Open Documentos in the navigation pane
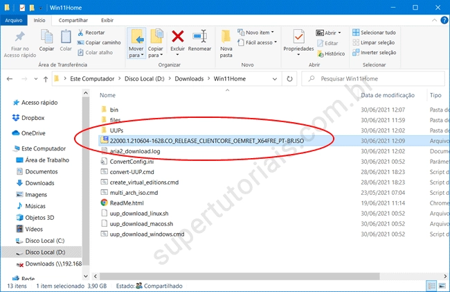Screen dimensions: 450x292 point(42,171)
